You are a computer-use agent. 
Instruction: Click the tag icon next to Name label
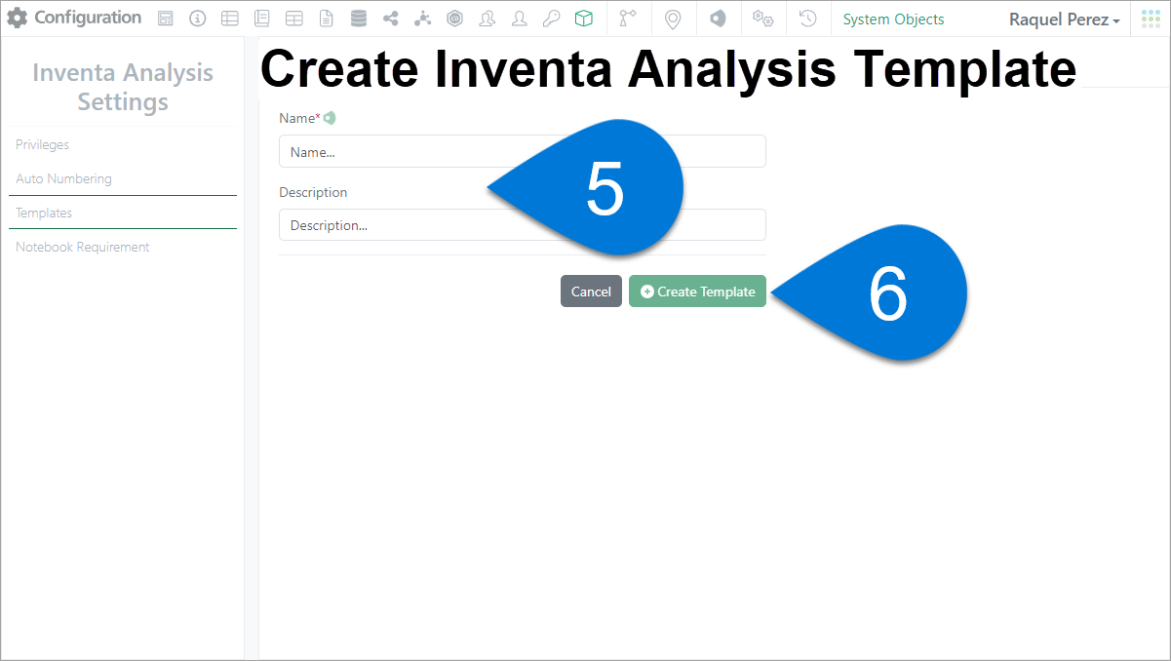[x=330, y=118]
